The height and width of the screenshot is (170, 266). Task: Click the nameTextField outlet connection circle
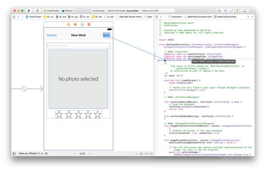click(155, 54)
